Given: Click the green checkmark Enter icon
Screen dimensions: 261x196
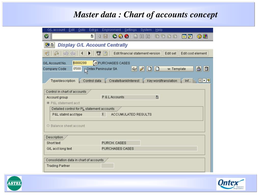Looking at the screenshot, I should pyautogui.click(x=46, y=36).
